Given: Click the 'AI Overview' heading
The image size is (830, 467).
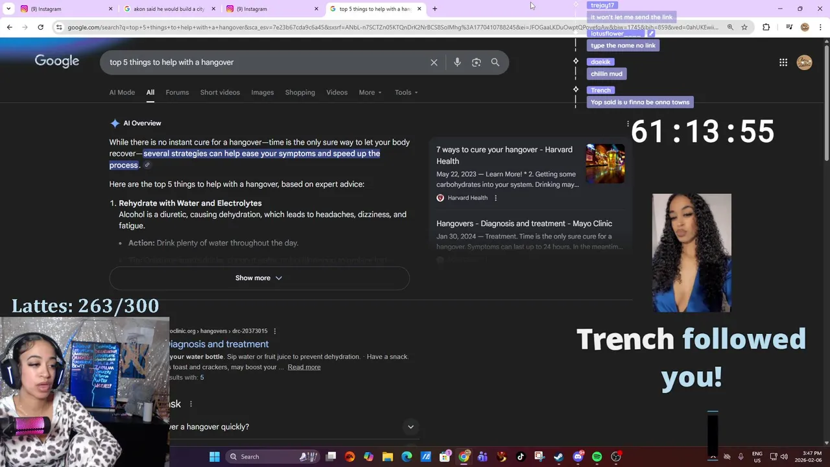Looking at the screenshot, I should [142, 123].
